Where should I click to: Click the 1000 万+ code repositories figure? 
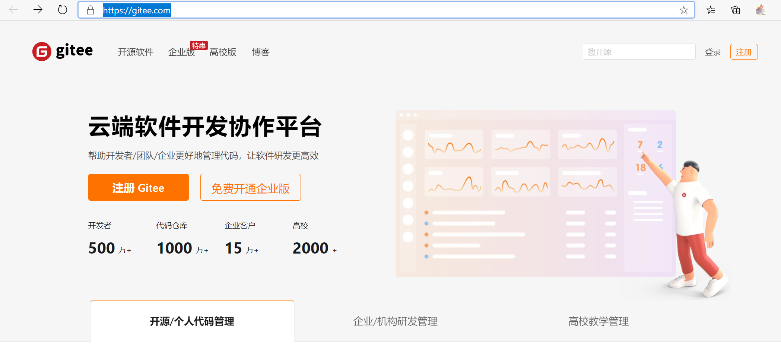coord(182,248)
